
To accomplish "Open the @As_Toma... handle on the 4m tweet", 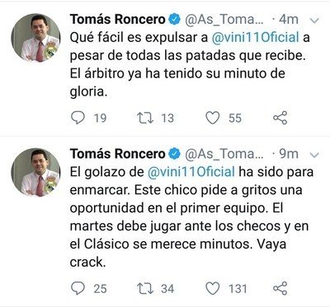I will (224, 20).
